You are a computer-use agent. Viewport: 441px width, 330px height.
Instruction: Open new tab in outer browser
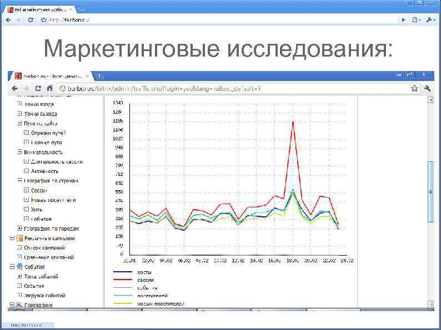[81, 10]
